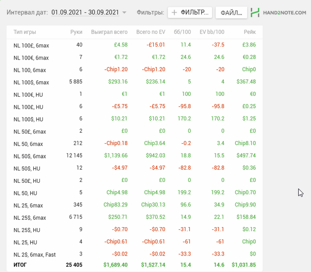Click EV cell -£15.01

(x=156, y=45)
